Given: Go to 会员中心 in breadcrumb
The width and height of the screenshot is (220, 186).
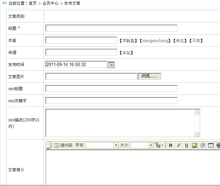Looking at the screenshot, I should (x=50, y=3).
